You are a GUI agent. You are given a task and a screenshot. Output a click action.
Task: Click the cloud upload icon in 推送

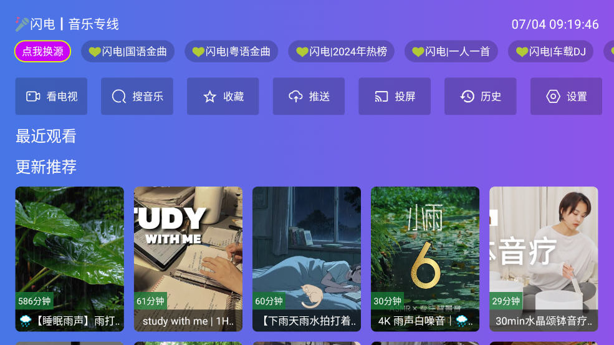pos(295,97)
